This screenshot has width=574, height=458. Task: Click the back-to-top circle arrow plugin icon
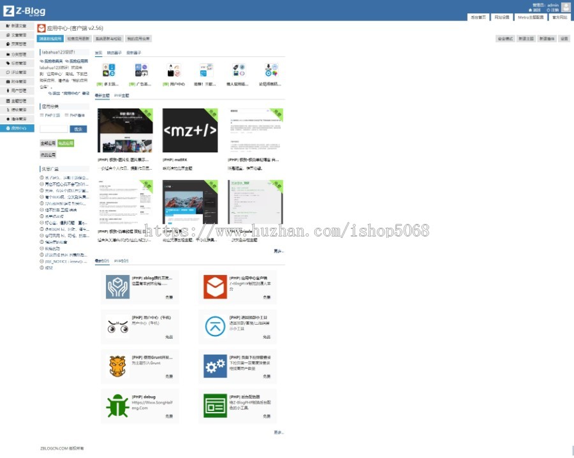tap(215, 326)
